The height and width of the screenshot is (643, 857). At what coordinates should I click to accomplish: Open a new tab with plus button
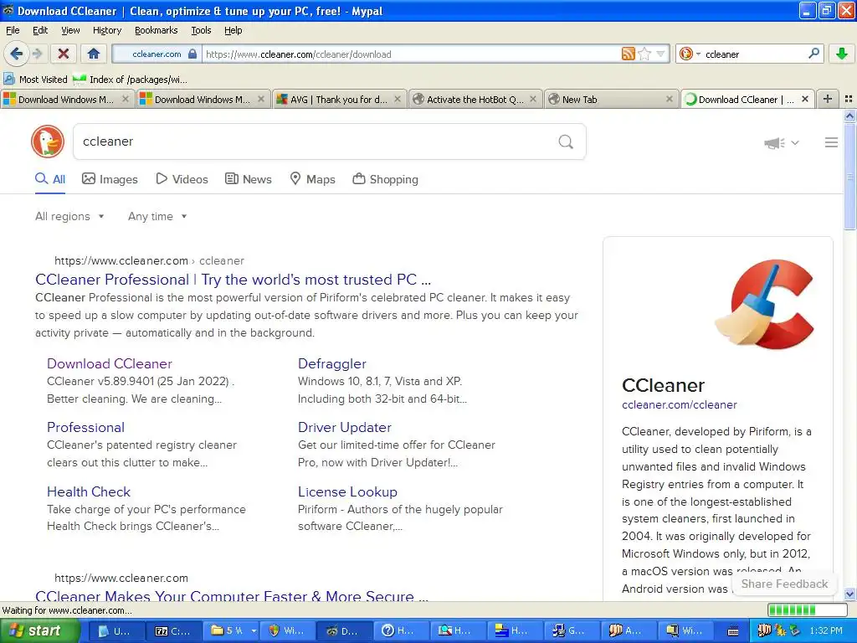pos(828,99)
